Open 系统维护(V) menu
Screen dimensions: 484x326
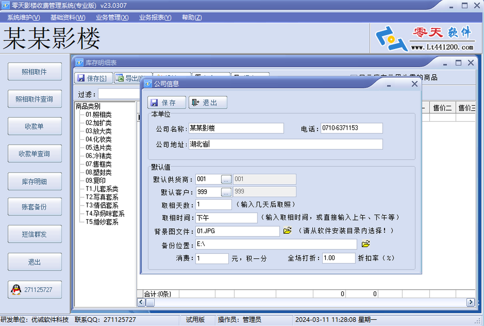point(24,17)
